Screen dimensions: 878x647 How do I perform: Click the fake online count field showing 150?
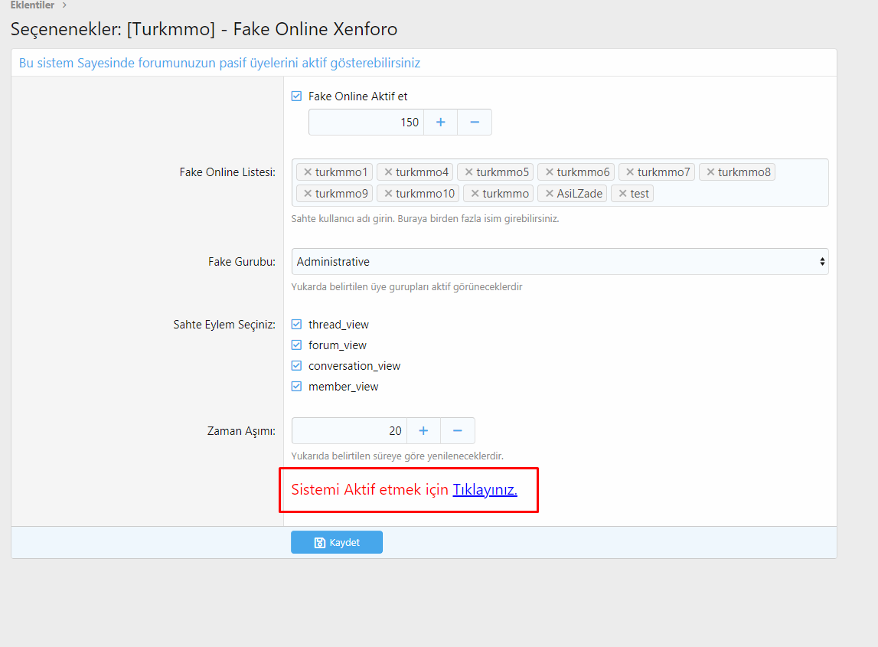pyautogui.click(x=366, y=122)
